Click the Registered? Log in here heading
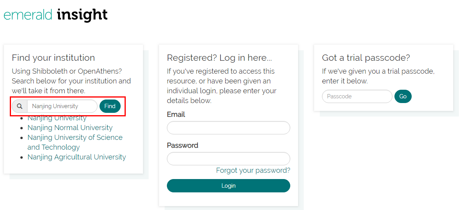This screenshot has width=463, height=210. 219,58
